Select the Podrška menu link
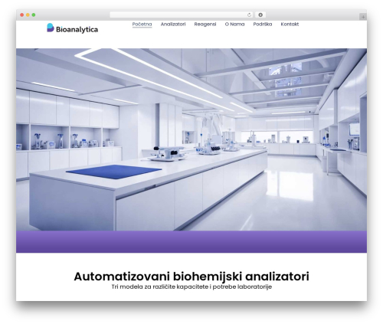This screenshot has width=383, height=324. coord(263,25)
